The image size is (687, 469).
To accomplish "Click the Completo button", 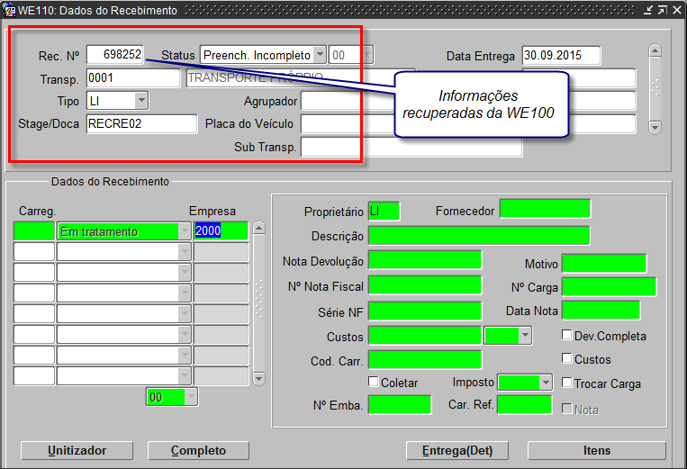I will pos(198,451).
